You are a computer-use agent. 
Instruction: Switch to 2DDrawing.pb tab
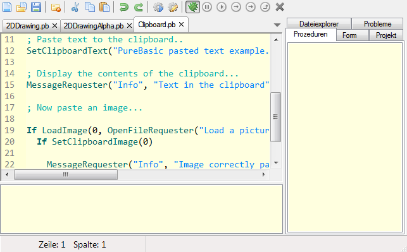(27, 26)
